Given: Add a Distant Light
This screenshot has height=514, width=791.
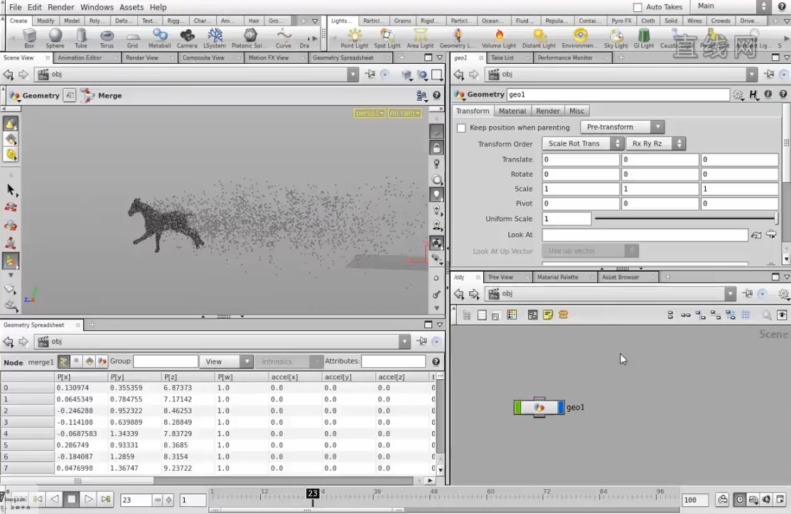Looking at the screenshot, I should pos(539,38).
